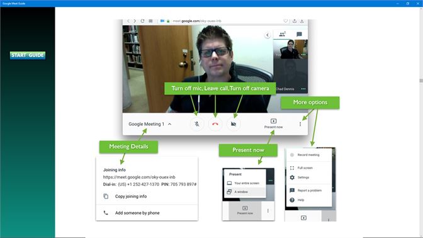Click the Report a problem feedback icon
The height and width of the screenshot is (238, 423).
tap(292, 191)
